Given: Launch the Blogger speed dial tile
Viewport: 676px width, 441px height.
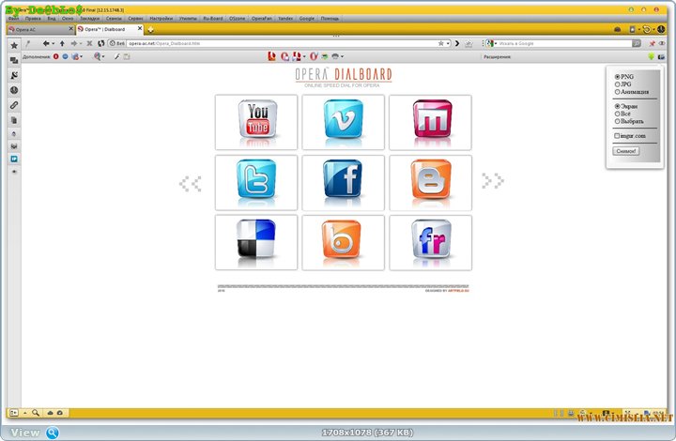Looking at the screenshot, I should tap(430, 182).
